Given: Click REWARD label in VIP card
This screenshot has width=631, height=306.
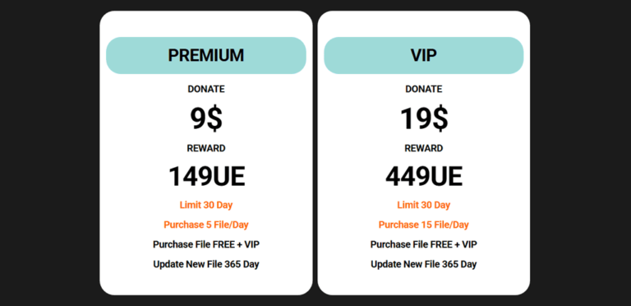Looking at the screenshot, I should pos(424,149).
